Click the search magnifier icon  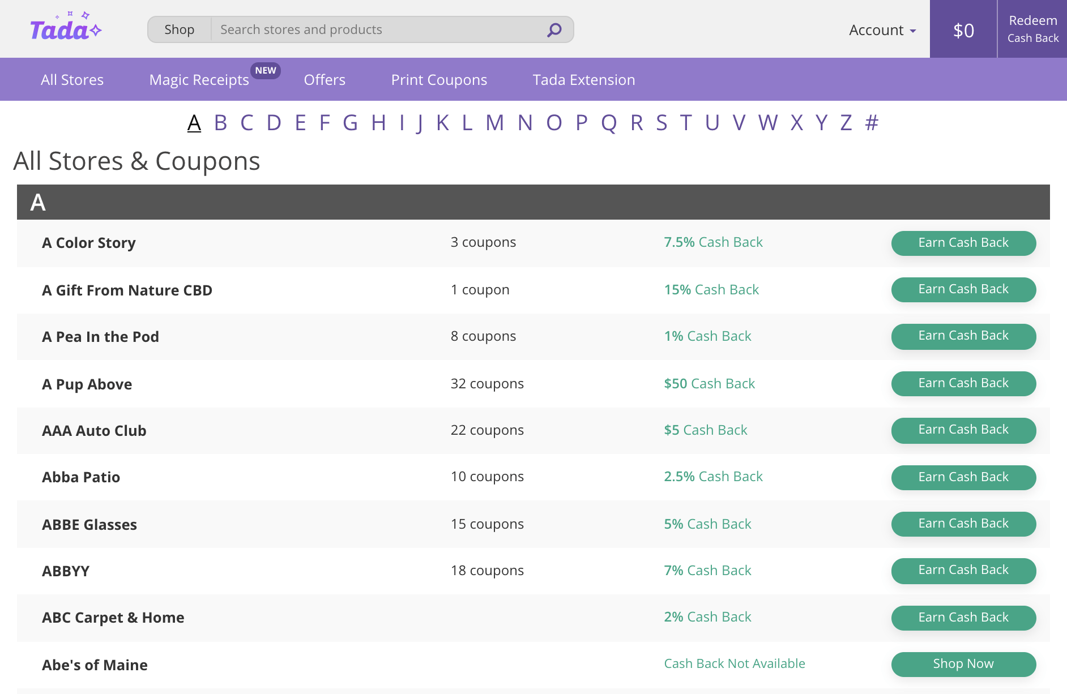(554, 29)
